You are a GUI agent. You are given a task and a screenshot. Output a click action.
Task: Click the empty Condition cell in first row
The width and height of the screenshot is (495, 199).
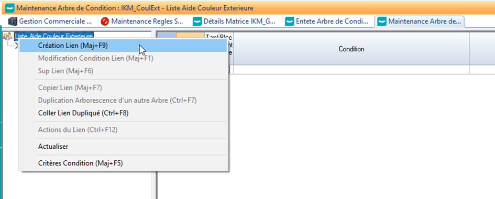[351, 70]
